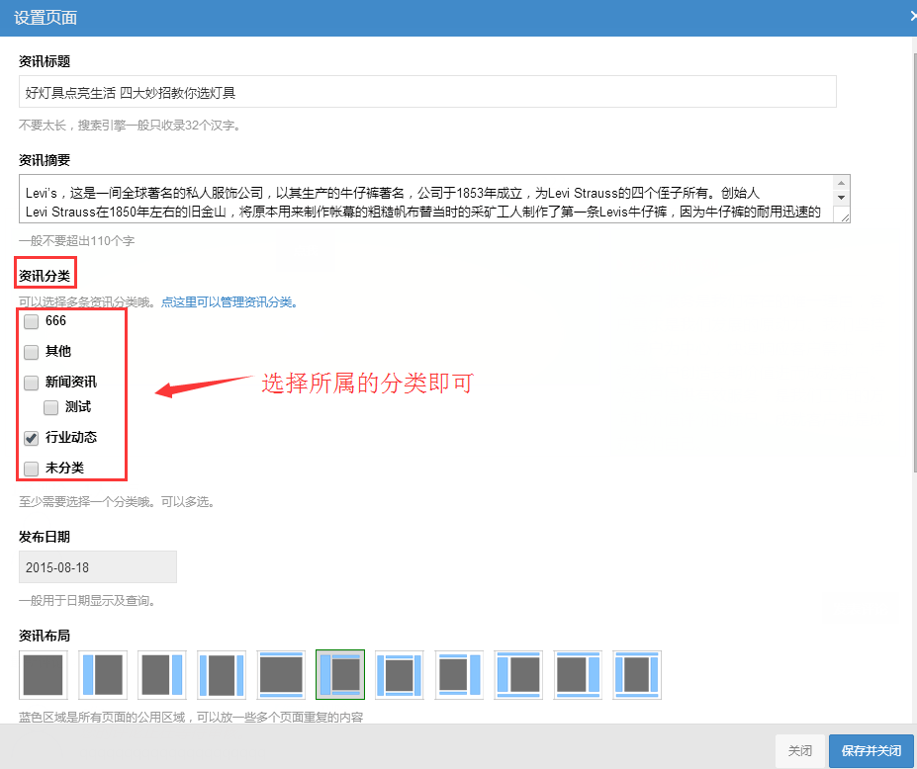Select layout with full-width header, footer and left sidebar
The width and height of the screenshot is (917, 769).
pyautogui.click(x=518, y=674)
